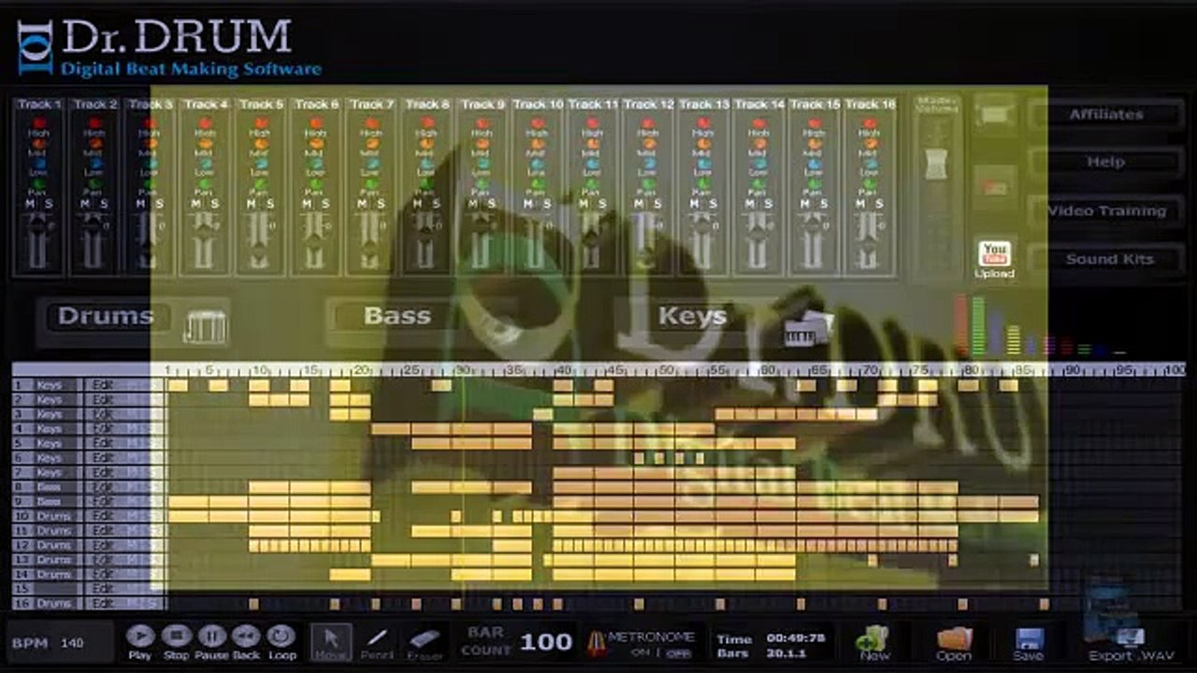Enable the Loop playback button
1197x673 pixels.
[281, 637]
